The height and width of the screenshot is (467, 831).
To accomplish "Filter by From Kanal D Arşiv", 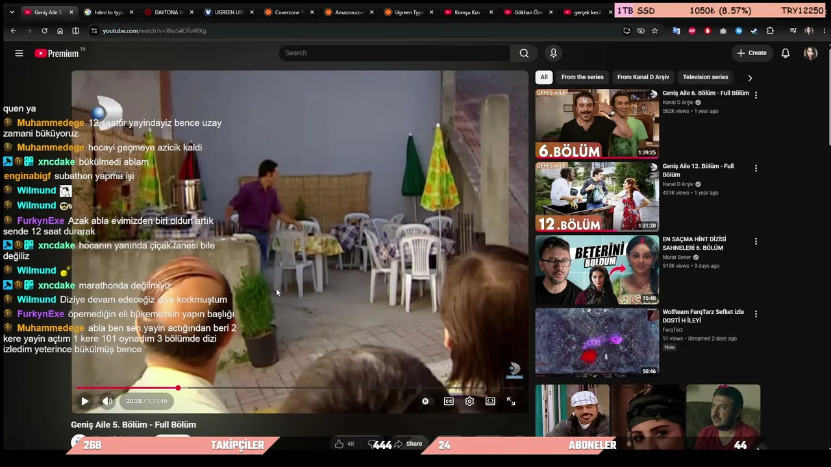I will coord(643,77).
